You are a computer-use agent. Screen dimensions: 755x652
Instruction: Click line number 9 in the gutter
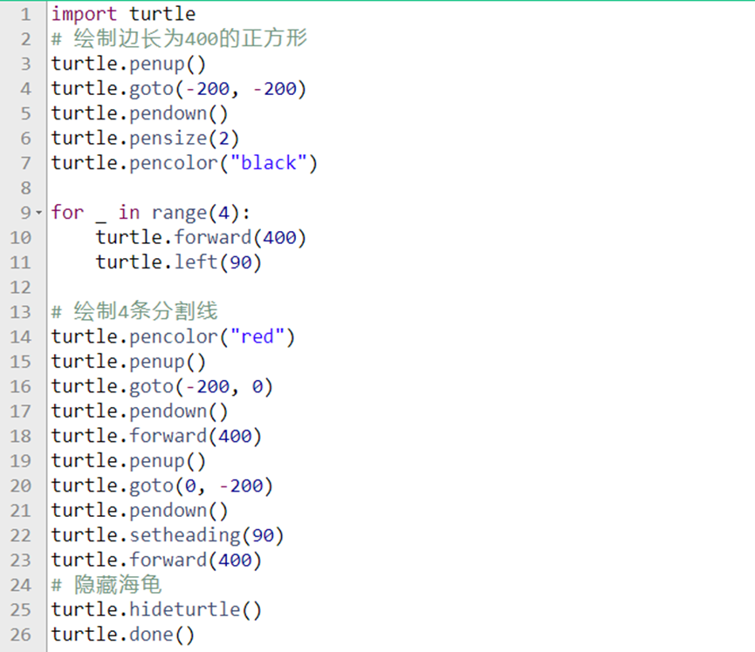coord(25,212)
